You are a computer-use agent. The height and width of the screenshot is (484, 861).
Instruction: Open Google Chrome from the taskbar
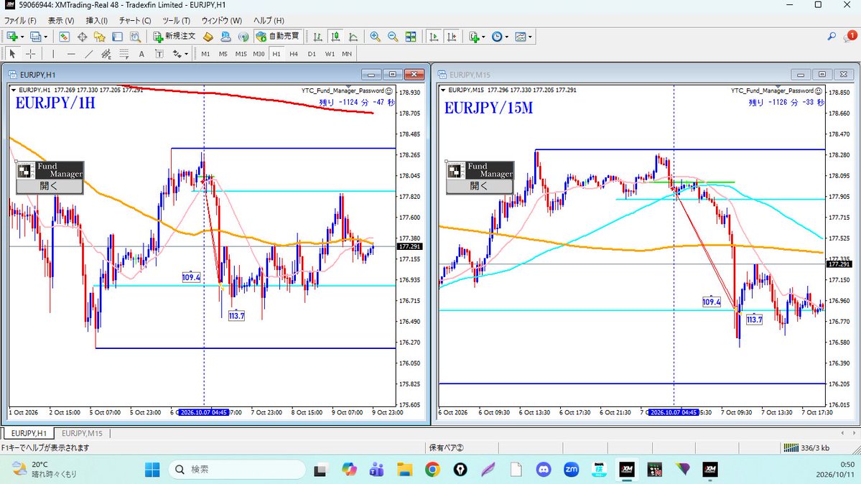tap(432, 469)
